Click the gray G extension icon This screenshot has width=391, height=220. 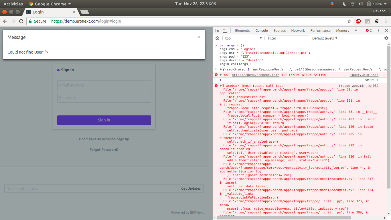368,21
